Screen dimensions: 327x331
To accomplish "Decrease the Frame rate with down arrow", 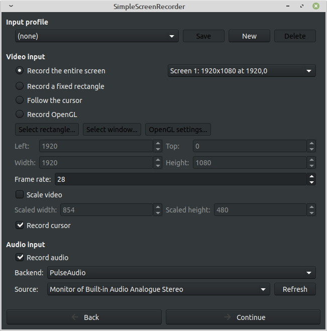I will (x=311, y=182).
